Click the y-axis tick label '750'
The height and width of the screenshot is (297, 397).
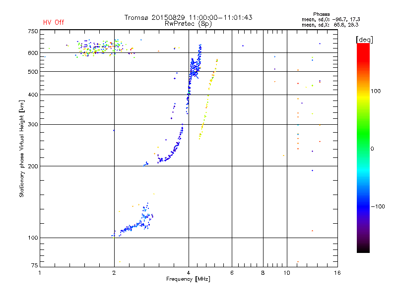[x=33, y=31]
